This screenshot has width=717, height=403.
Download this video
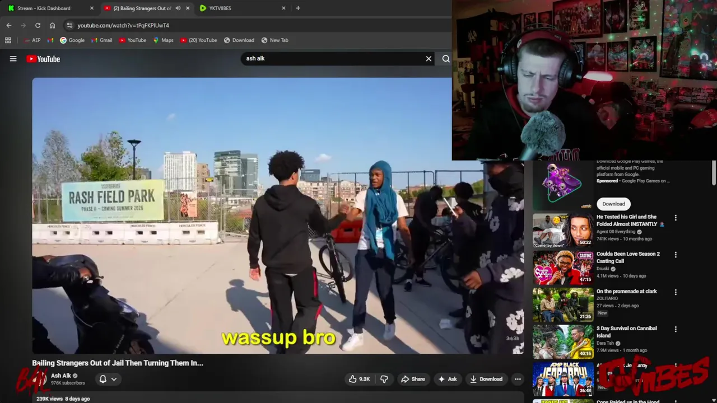[x=486, y=379]
